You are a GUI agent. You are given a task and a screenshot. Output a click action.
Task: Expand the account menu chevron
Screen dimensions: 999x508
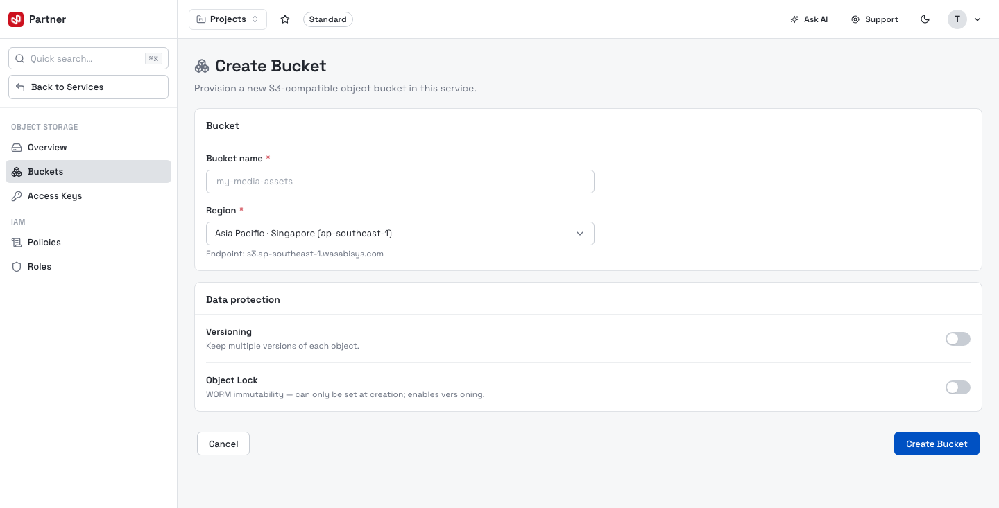click(977, 19)
